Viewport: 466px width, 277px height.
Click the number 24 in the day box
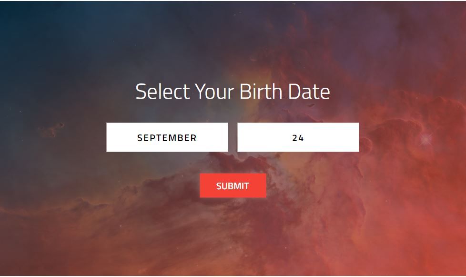[298, 138]
